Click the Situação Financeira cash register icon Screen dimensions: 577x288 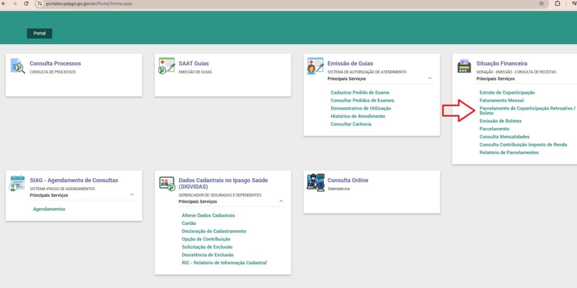tap(464, 66)
